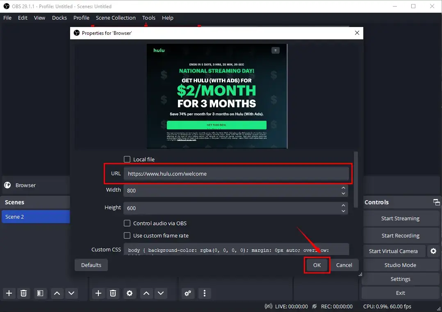Open the Help menu

pyautogui.click(x=167, y=18)
